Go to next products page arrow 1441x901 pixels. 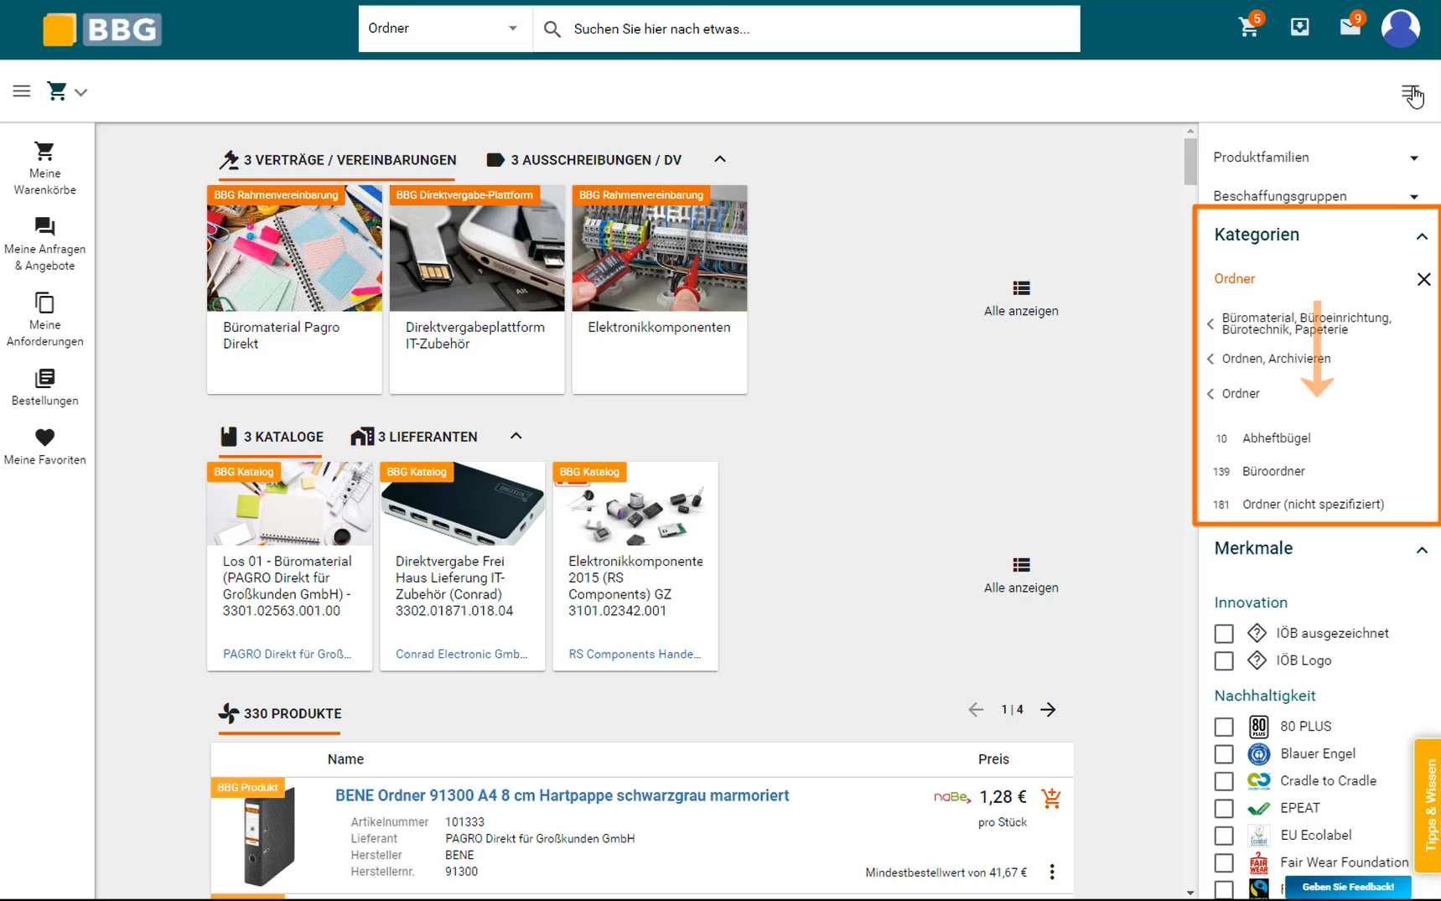point(1049,710)
